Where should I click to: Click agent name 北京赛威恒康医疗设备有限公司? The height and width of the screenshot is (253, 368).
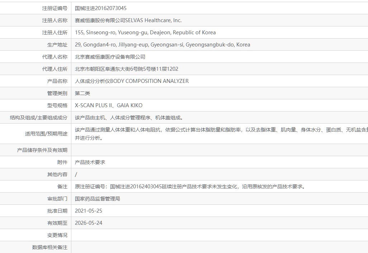[110, 57]
